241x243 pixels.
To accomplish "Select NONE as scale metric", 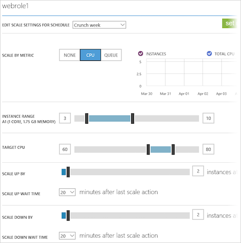I will [69, 55].
